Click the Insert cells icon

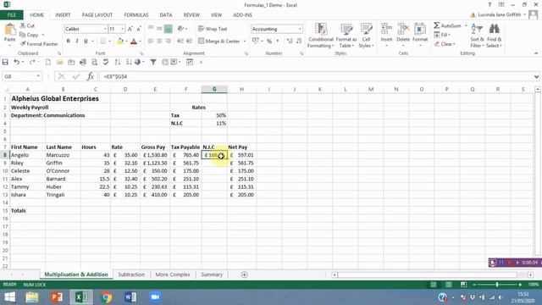[386, 29]
